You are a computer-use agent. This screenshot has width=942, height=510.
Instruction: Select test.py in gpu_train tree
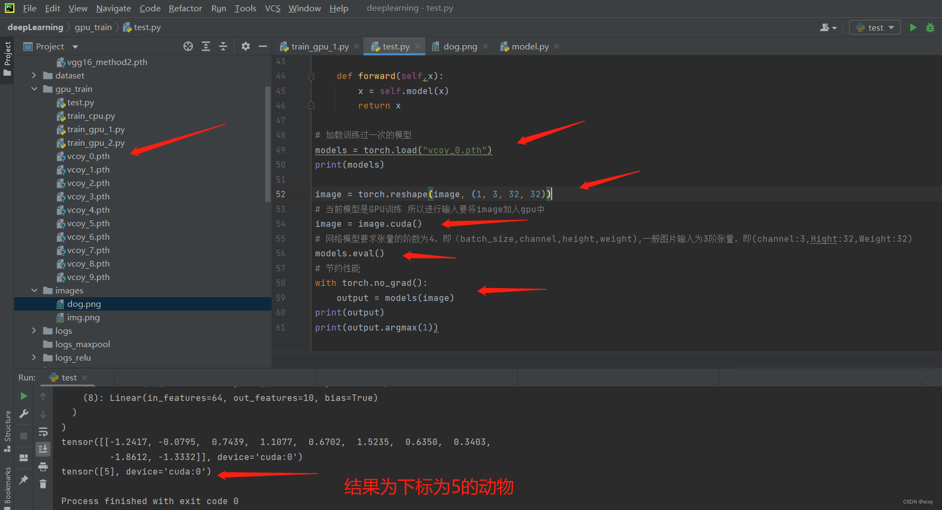point(81,103)
